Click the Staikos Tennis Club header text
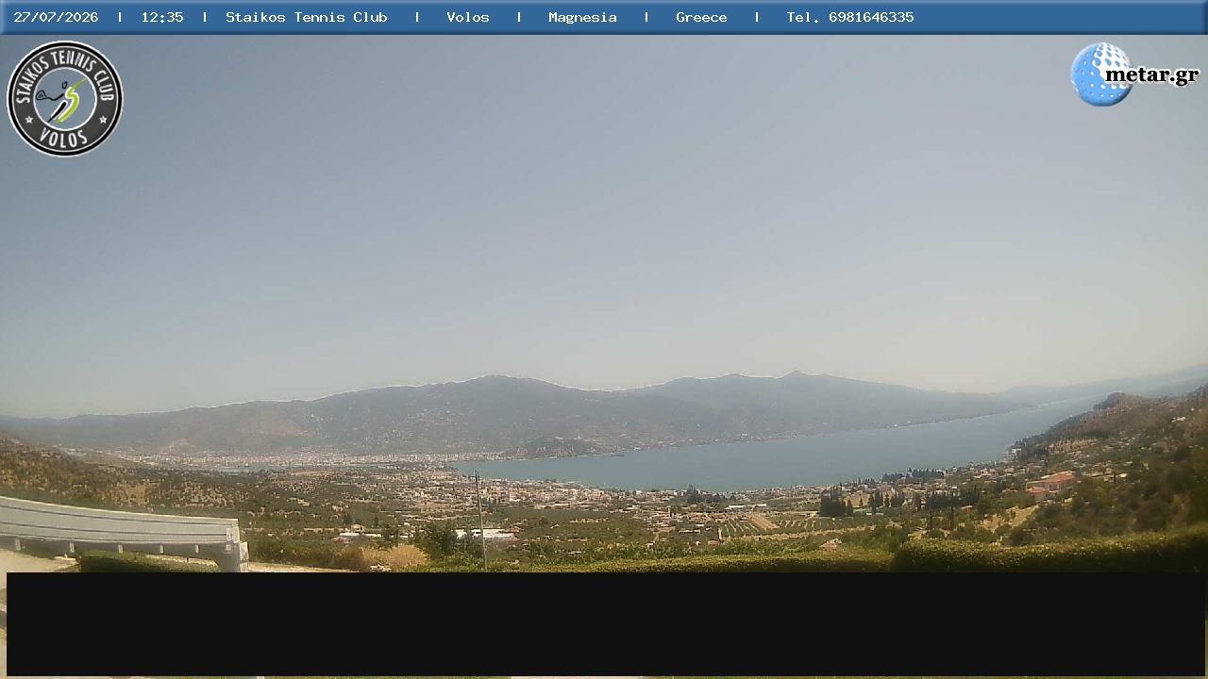The width and height of the screenshot is (1208, 679). (307, 17)
